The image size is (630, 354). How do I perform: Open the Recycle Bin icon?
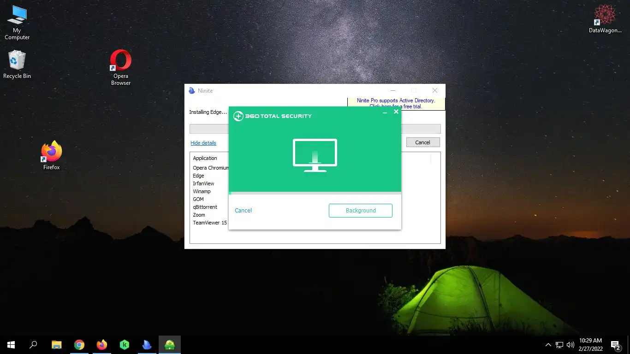[x=17, y=65]
